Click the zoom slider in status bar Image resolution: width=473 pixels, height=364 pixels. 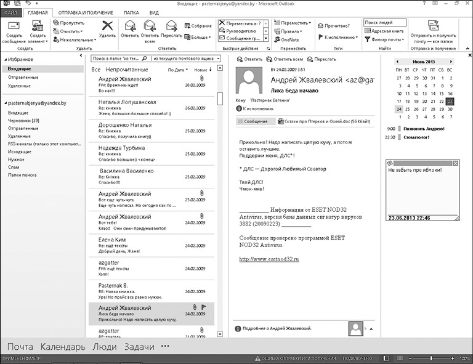click(431, 358)
